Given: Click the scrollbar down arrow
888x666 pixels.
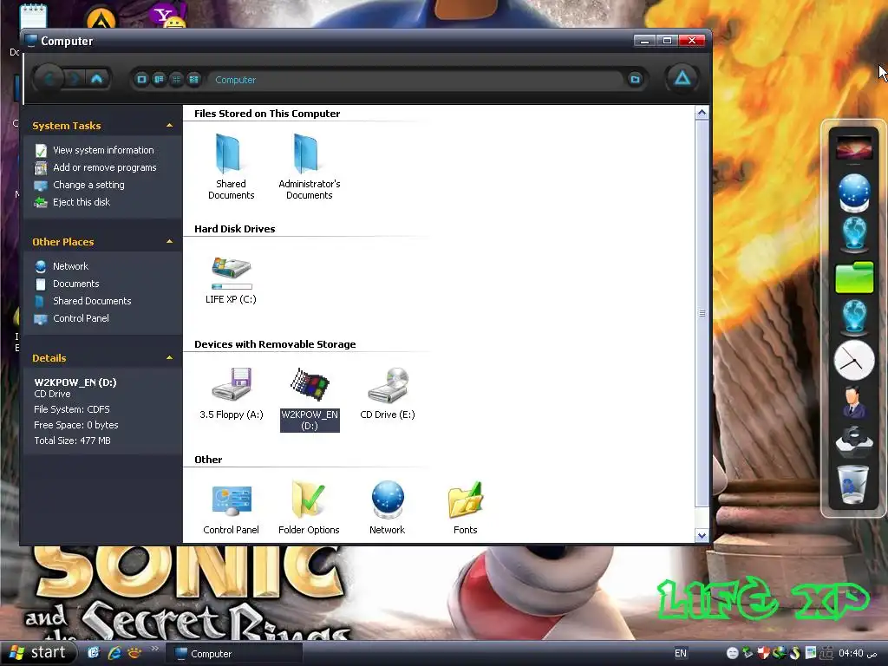Looking at the screenshot, I should pyautogui.click(x=702, y=535).
